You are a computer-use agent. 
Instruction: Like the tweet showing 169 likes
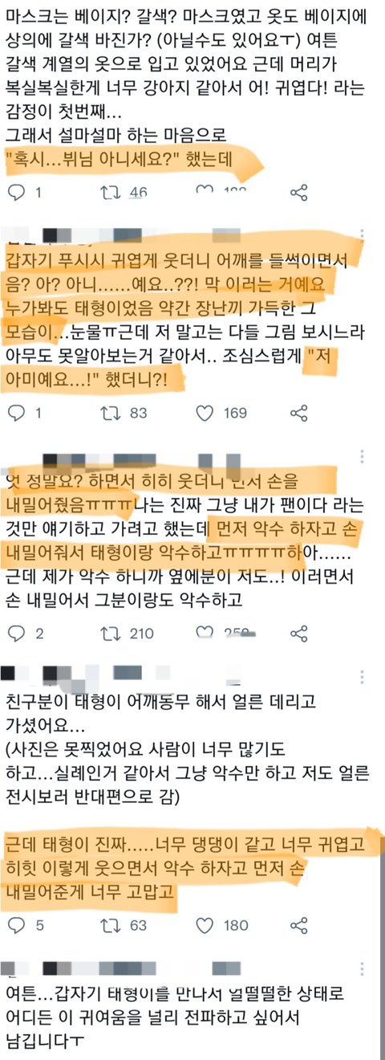[205, 413]
